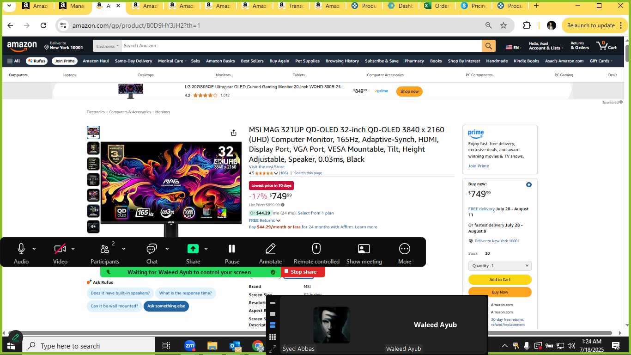
Task: Click Stop share
Action: tap(303, 272)
